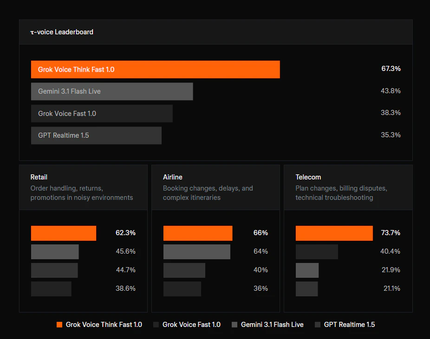The width and height of the screenshot is (430, 339).
Task: Open the Retail category panel
Action: (83, 187)
